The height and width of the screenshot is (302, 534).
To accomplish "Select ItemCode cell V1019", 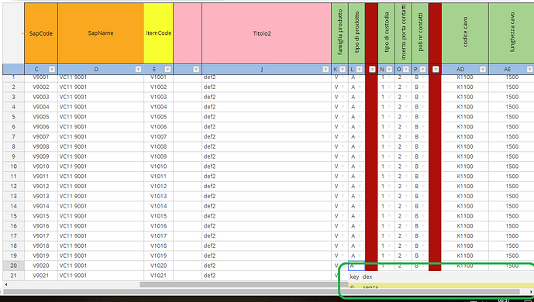I will click(159, 256).
